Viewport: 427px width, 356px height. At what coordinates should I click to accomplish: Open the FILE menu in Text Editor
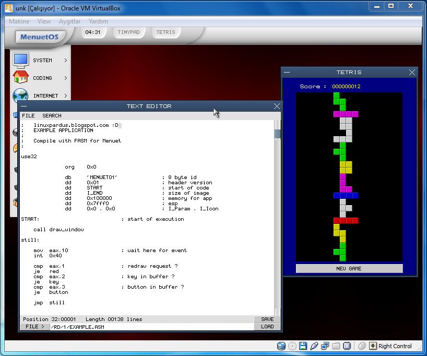[28, 115]
